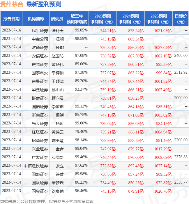This screenshot has width=189, height=204.
Task: Click target price 2000.00
Action: point(181,98)
